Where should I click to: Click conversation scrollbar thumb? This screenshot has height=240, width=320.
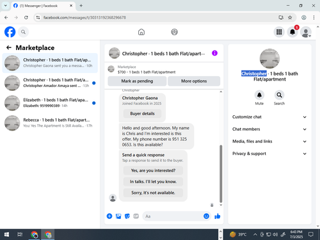click(x=221, y=173)
